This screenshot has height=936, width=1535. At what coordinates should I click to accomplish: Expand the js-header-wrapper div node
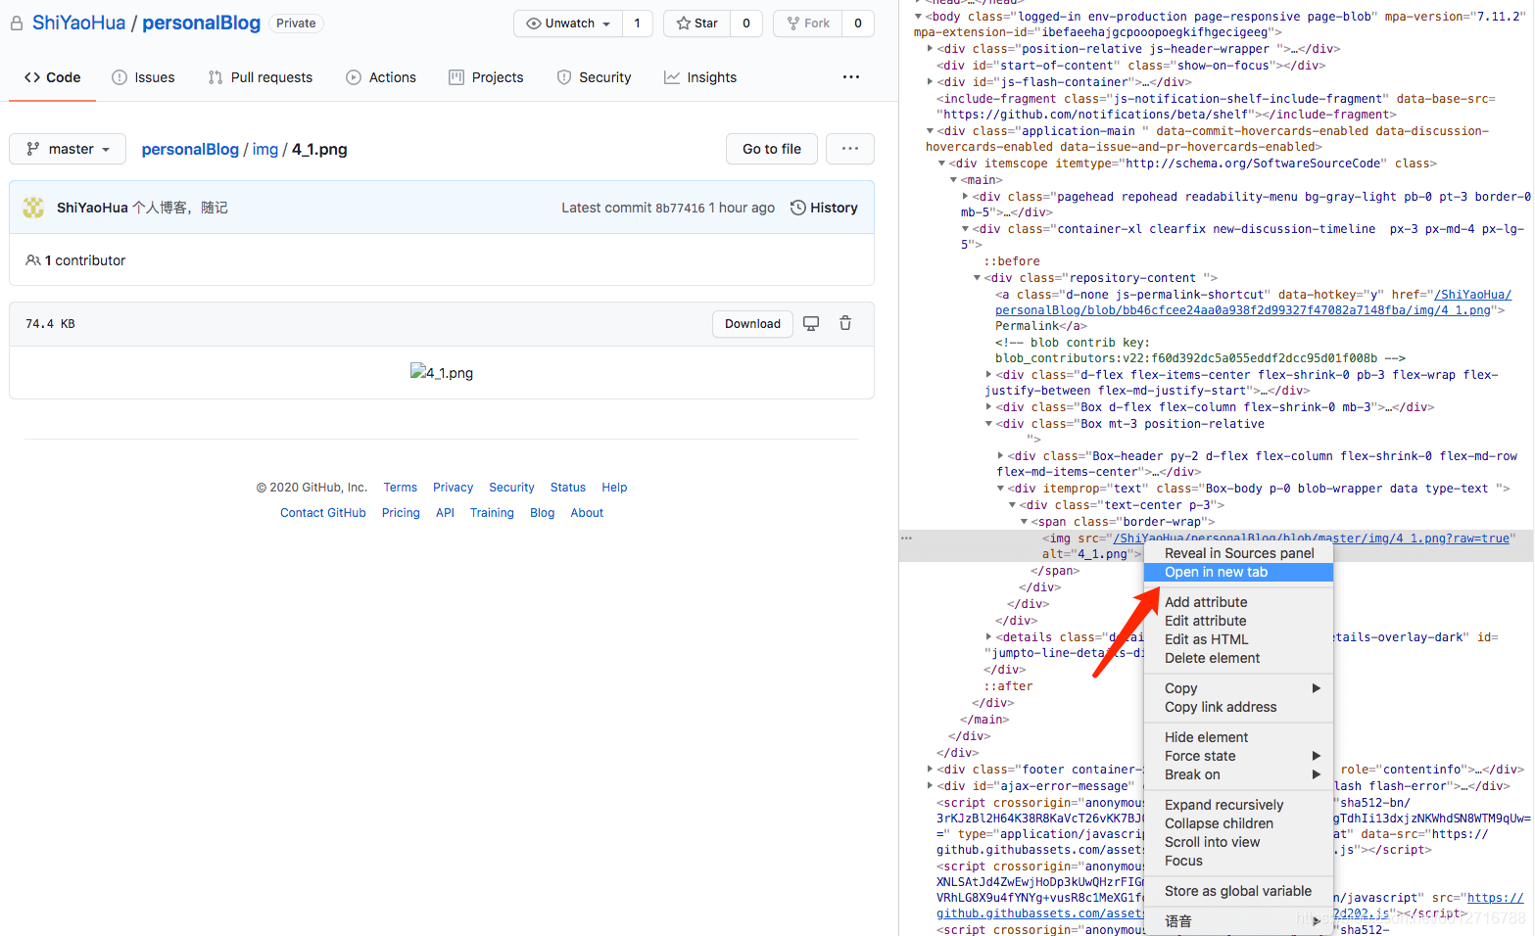pos(930,49)
